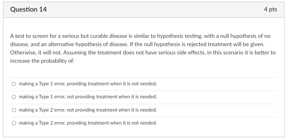Select radio: Type 1 error, not providing treatment

point(14,97)
